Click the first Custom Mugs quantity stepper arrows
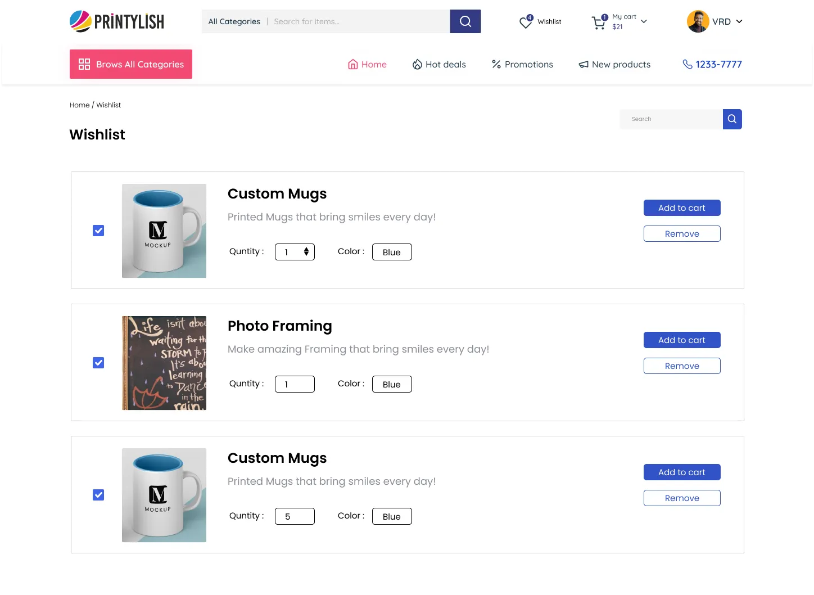Screen dimensions: 814x595 [306, 252]
